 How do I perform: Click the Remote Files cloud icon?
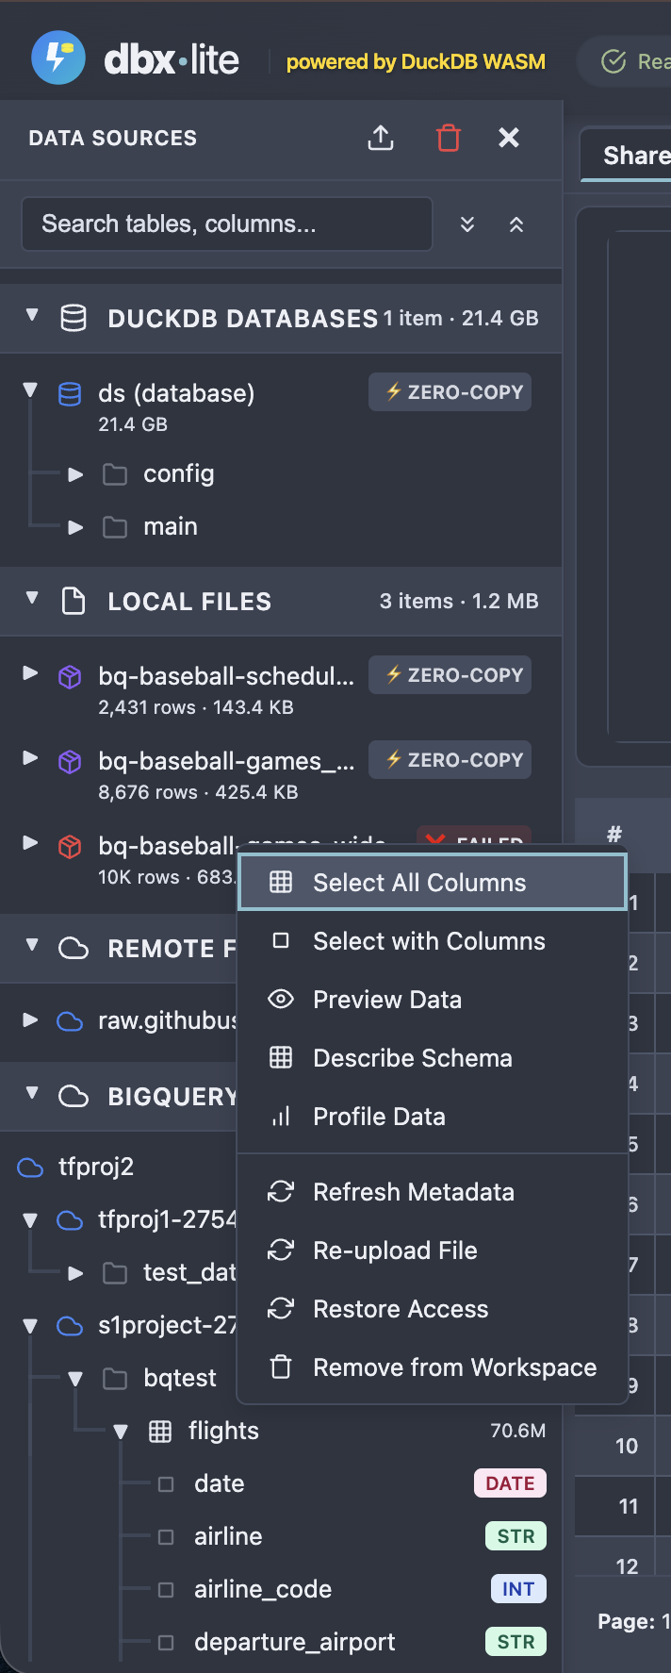(x=74, y=949)
